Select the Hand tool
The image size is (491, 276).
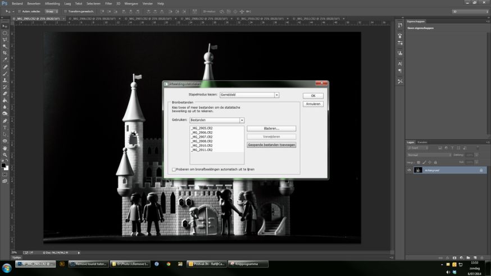(x=5, y=148)
